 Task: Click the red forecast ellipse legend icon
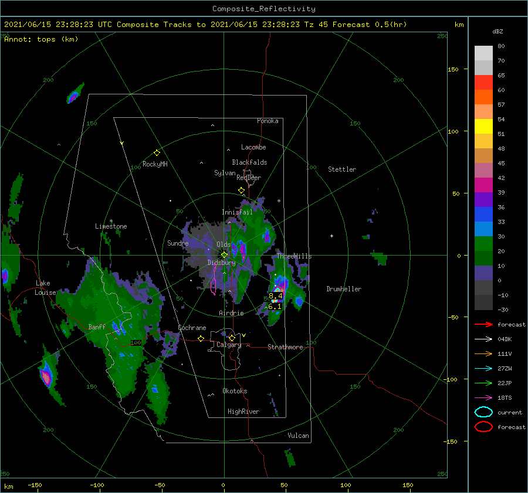pos(483,427)
